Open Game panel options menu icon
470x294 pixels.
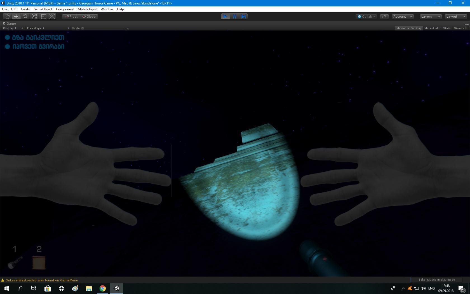coord(466,24)
